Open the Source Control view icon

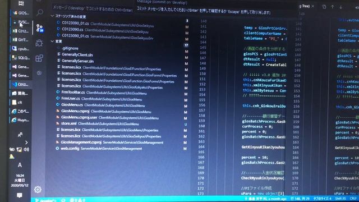[x=39, y=28]
